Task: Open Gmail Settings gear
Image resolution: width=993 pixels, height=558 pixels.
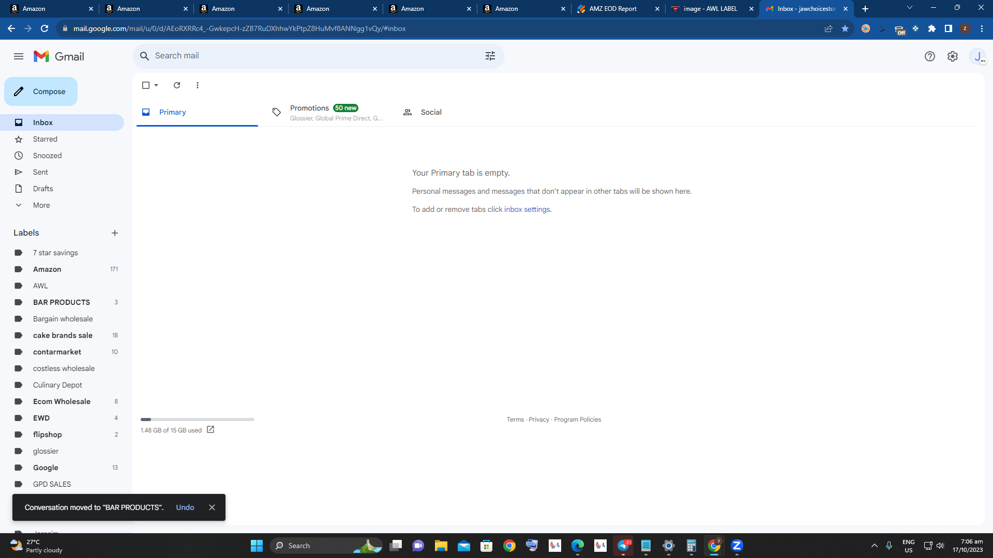Action: [x=953, y=56]
